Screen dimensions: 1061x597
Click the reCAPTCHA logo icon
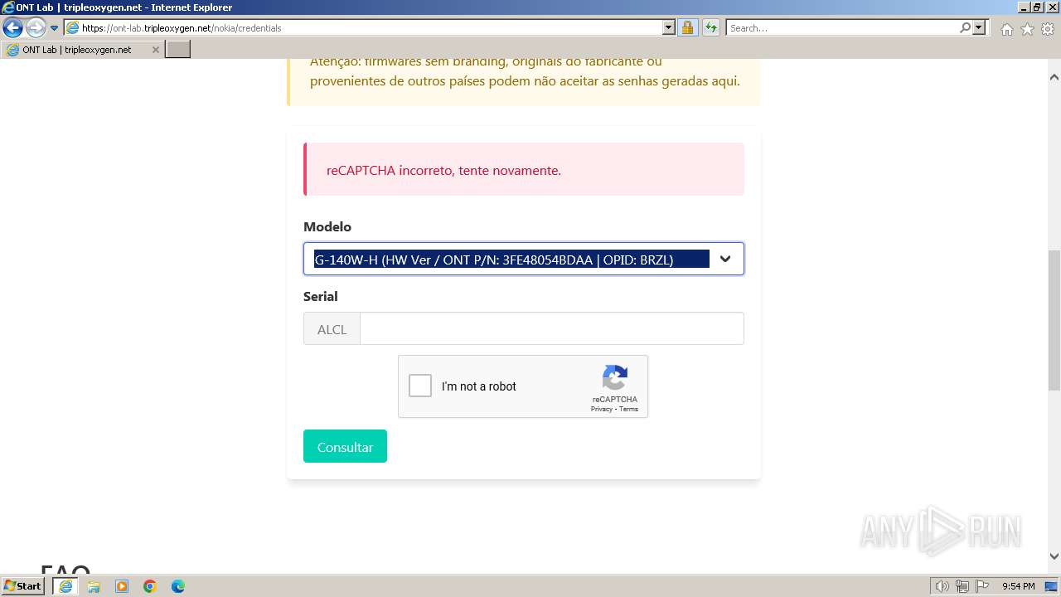click(x=614, y=378)
